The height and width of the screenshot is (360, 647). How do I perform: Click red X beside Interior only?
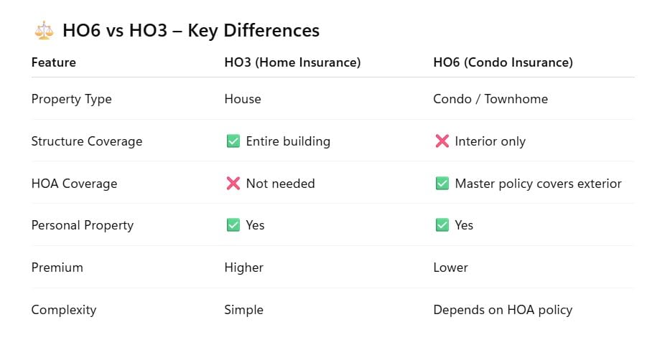coord(442,141)
